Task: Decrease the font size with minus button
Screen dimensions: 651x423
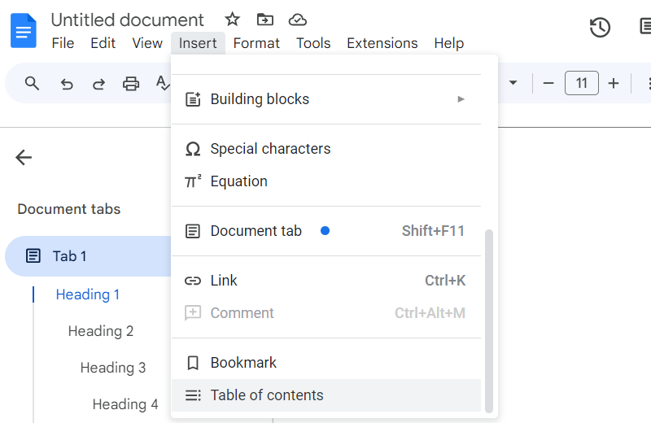Action: coord(548,83)
